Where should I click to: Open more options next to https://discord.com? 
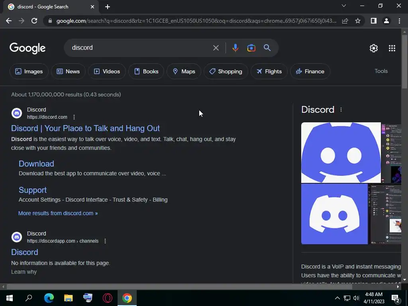tap(74, 117)
